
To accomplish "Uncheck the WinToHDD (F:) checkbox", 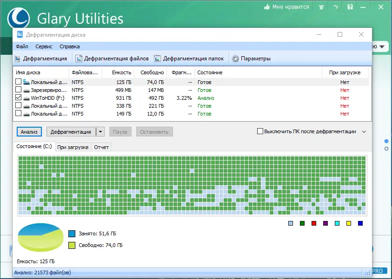I will 18,97.
